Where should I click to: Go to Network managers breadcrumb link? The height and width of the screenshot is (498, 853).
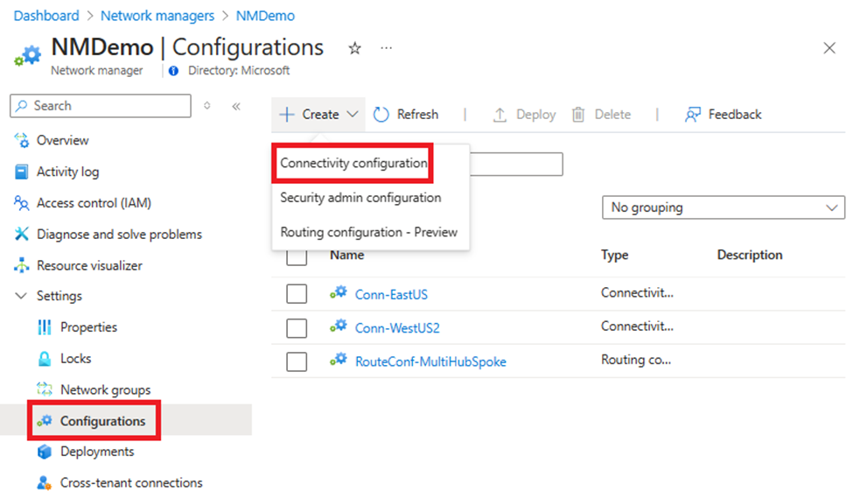point(157,16)
